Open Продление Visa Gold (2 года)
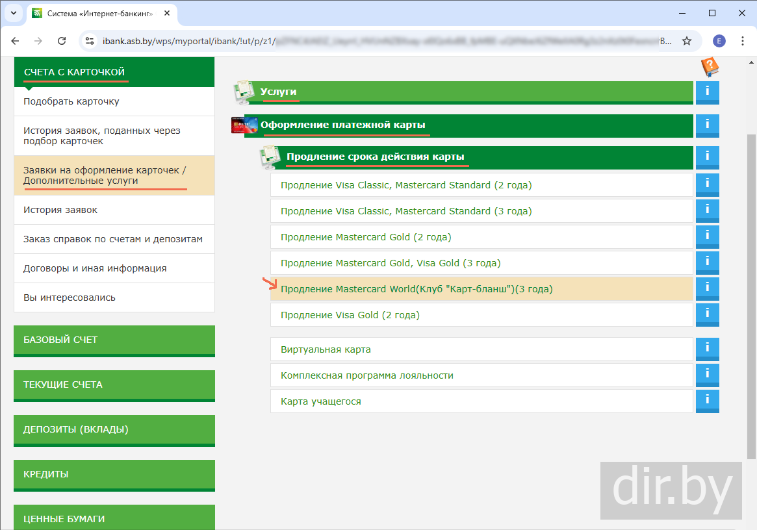 [350, 315]
